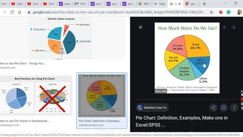Save image to collection bookmark
This screenshot has height=137, width=243.
[x=224, y=107]
